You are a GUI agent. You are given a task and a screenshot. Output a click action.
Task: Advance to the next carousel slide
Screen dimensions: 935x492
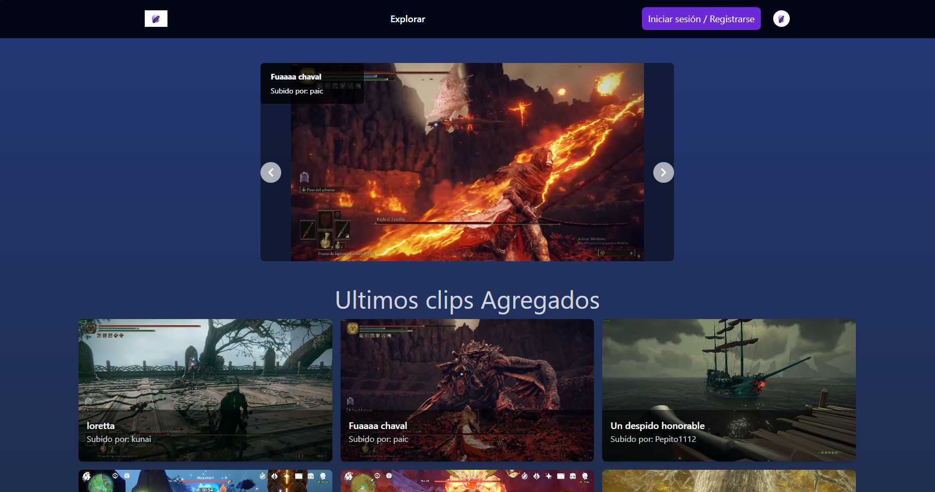[663, 172]
